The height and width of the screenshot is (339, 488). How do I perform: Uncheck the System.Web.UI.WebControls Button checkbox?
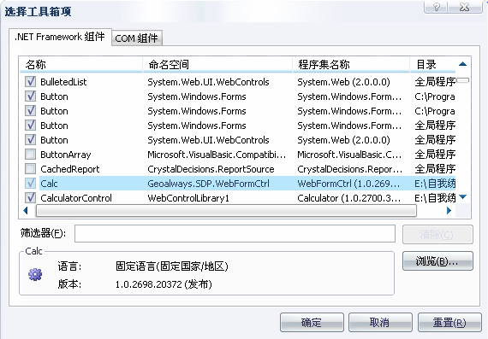[30, 140]
